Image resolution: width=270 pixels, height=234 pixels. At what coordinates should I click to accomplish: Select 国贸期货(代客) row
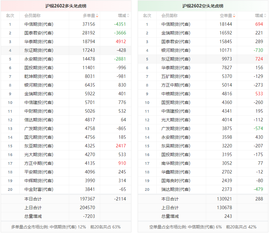pos(203,102)
